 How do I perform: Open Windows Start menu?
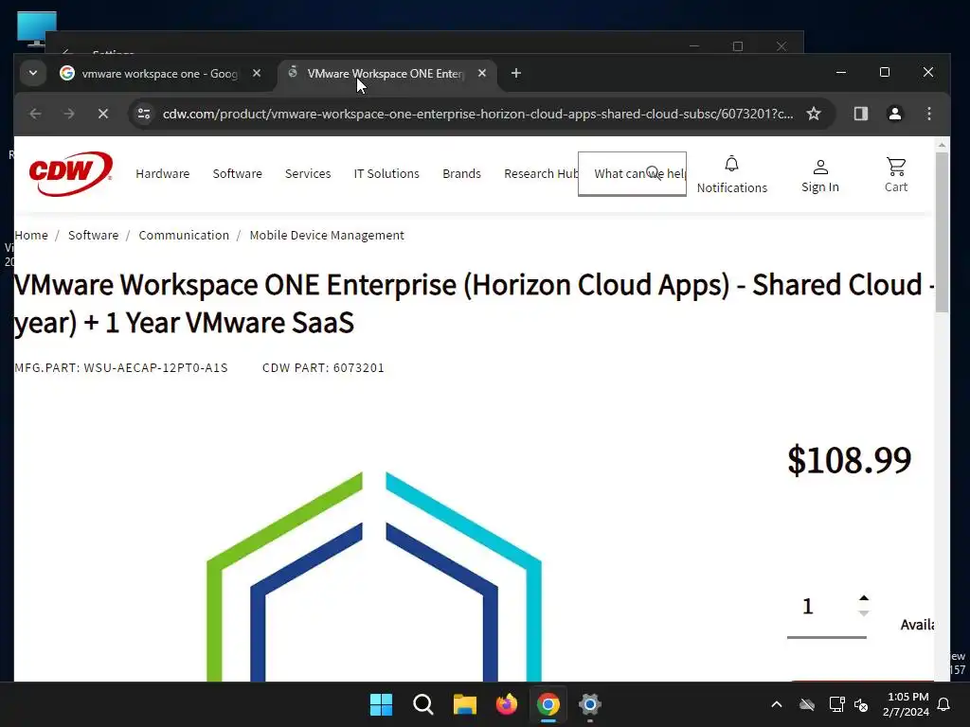381,704
